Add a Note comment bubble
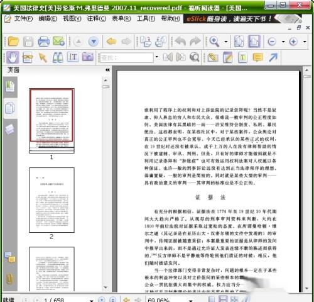Viewport: 314px width, 302px height. [x=258, y=57]
